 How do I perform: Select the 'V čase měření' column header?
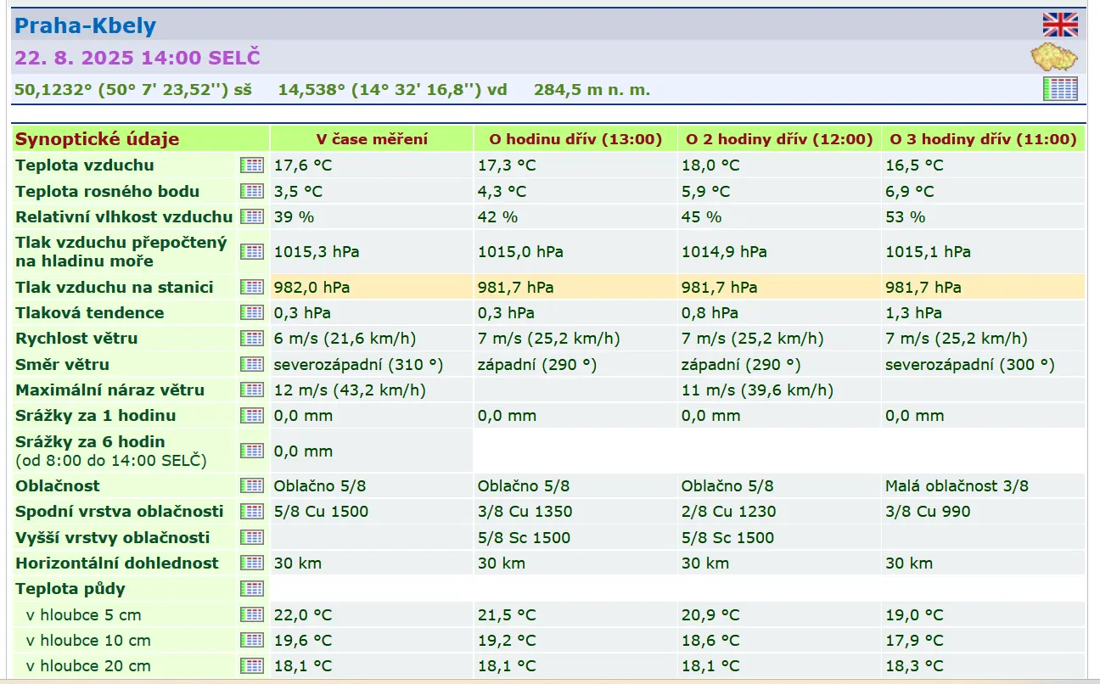(x=372, y=139)
